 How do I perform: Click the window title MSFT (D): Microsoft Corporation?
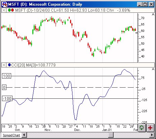45,4
